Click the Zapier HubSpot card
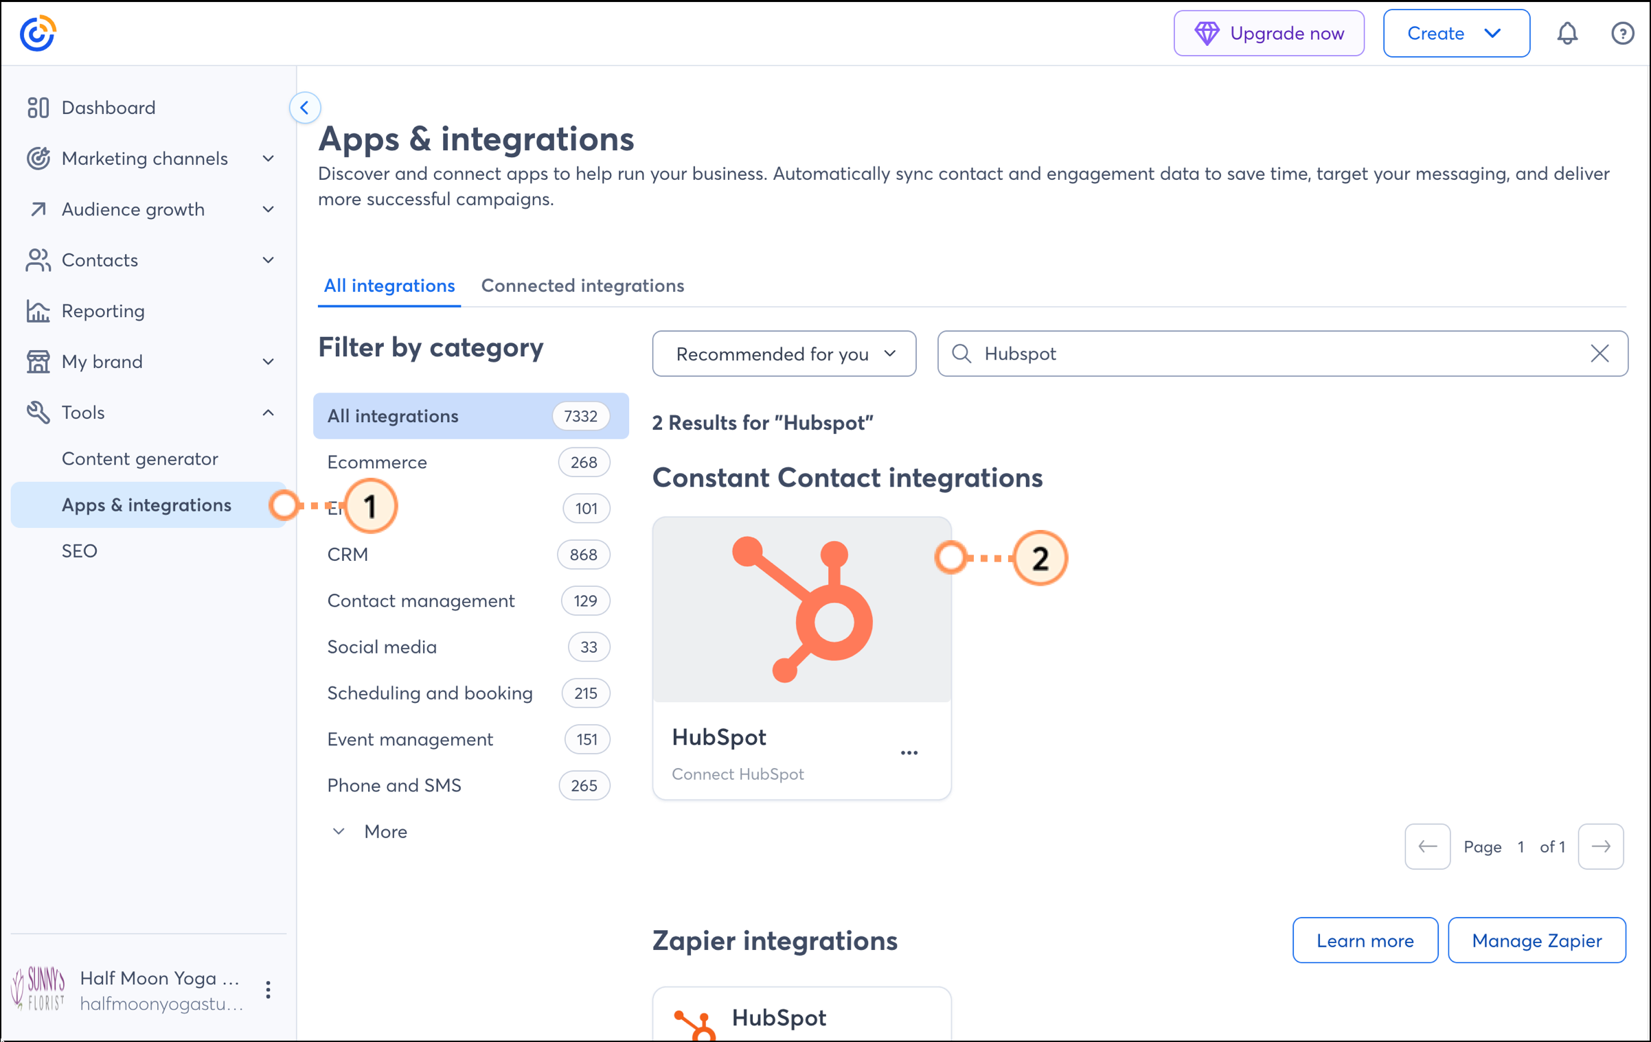Image resolution: width=1651 pixels, height=1042 pixels. coord(801,1015)
